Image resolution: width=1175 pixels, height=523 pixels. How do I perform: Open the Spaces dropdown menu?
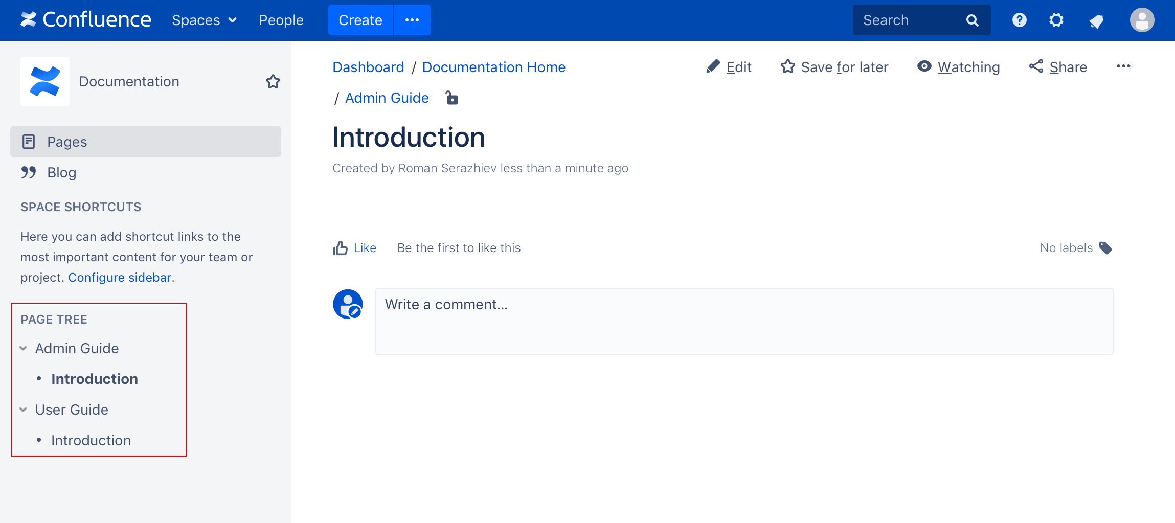pos(204,20)
